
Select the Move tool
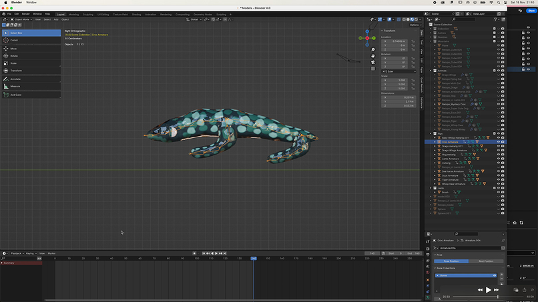coord(14,48)
